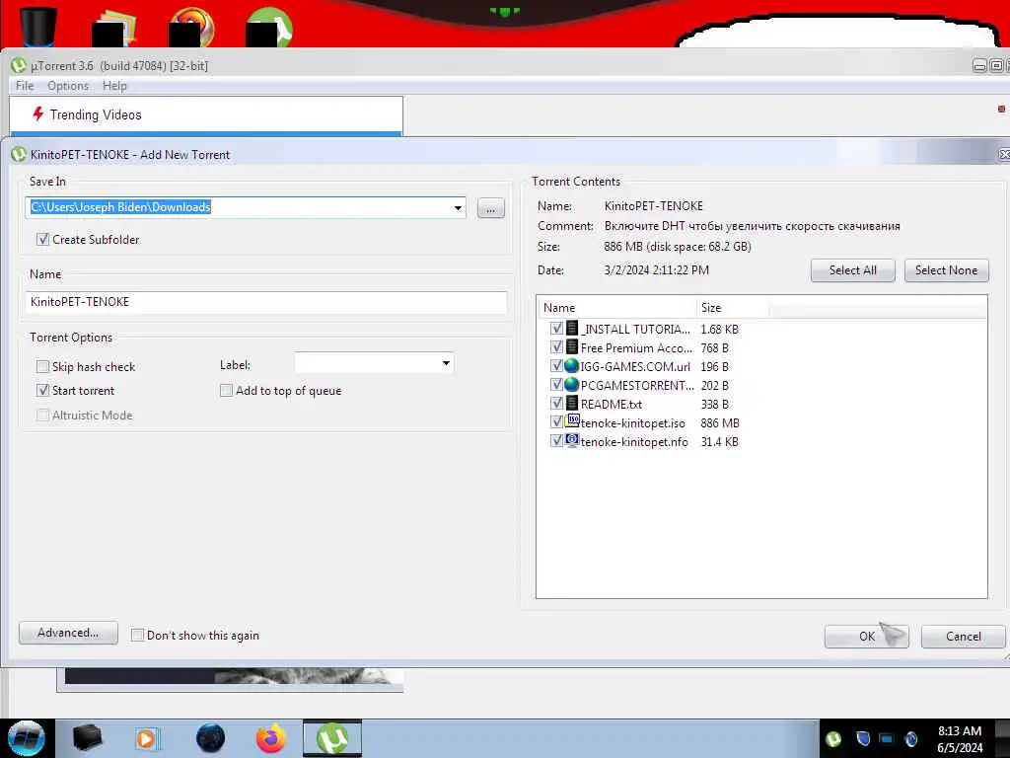Image resolution: width=1010 pixels, height=758 pixels.
Task: Click Select None button
Action: coord(946,270)
